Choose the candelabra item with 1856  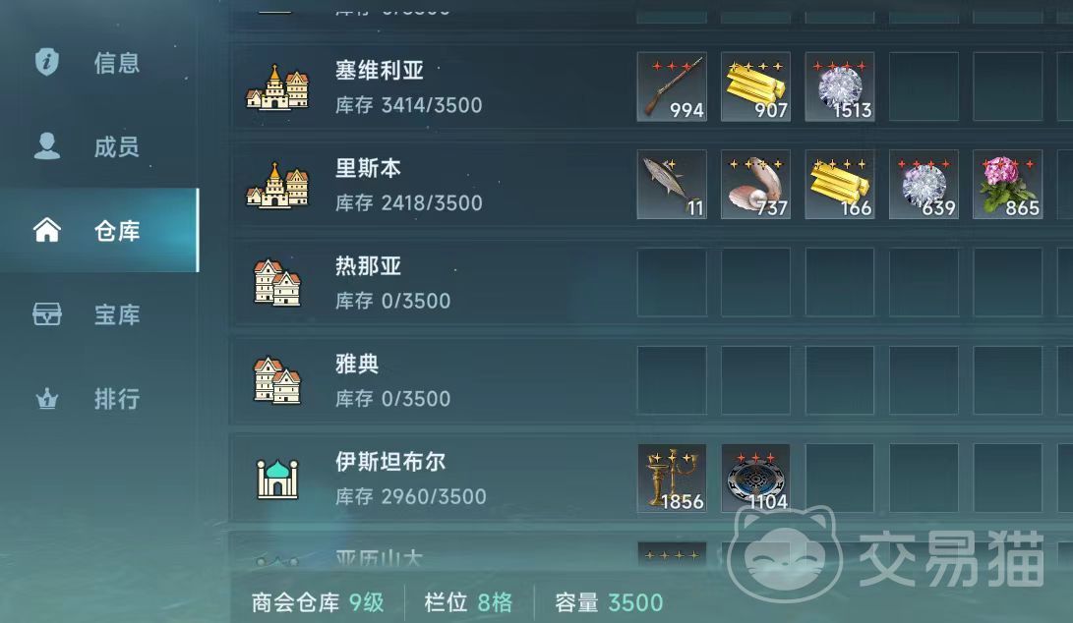tap(672, 478)
